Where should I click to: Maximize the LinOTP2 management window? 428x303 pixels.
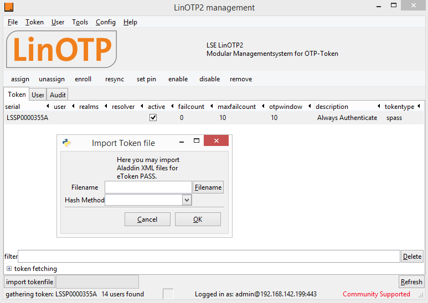click(x=394, y=5)
